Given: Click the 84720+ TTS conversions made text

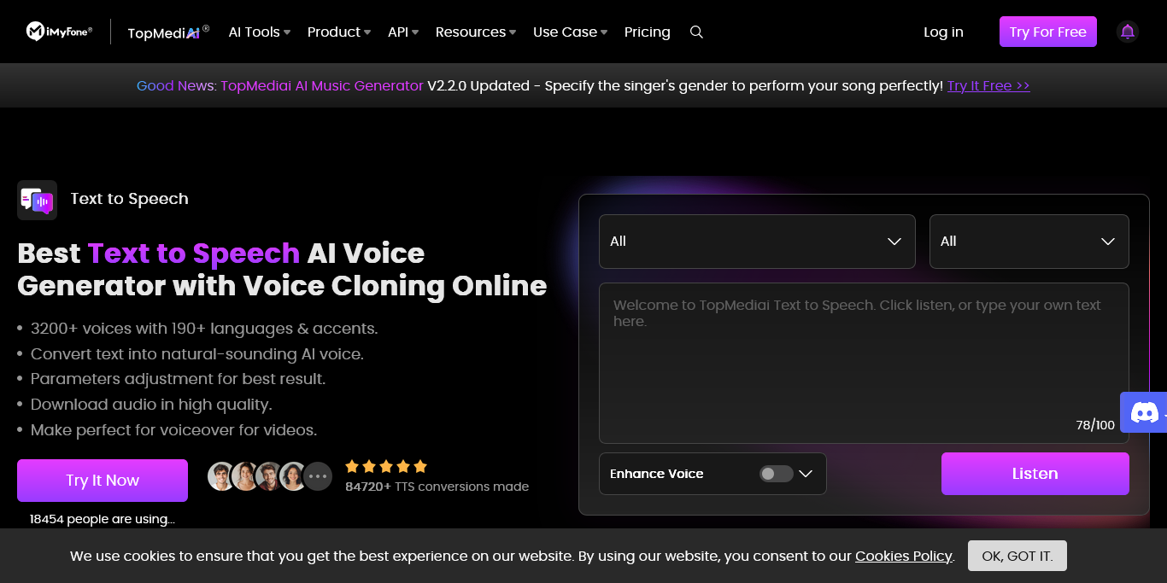Looking at the screenshot, I should pos(437,487).
